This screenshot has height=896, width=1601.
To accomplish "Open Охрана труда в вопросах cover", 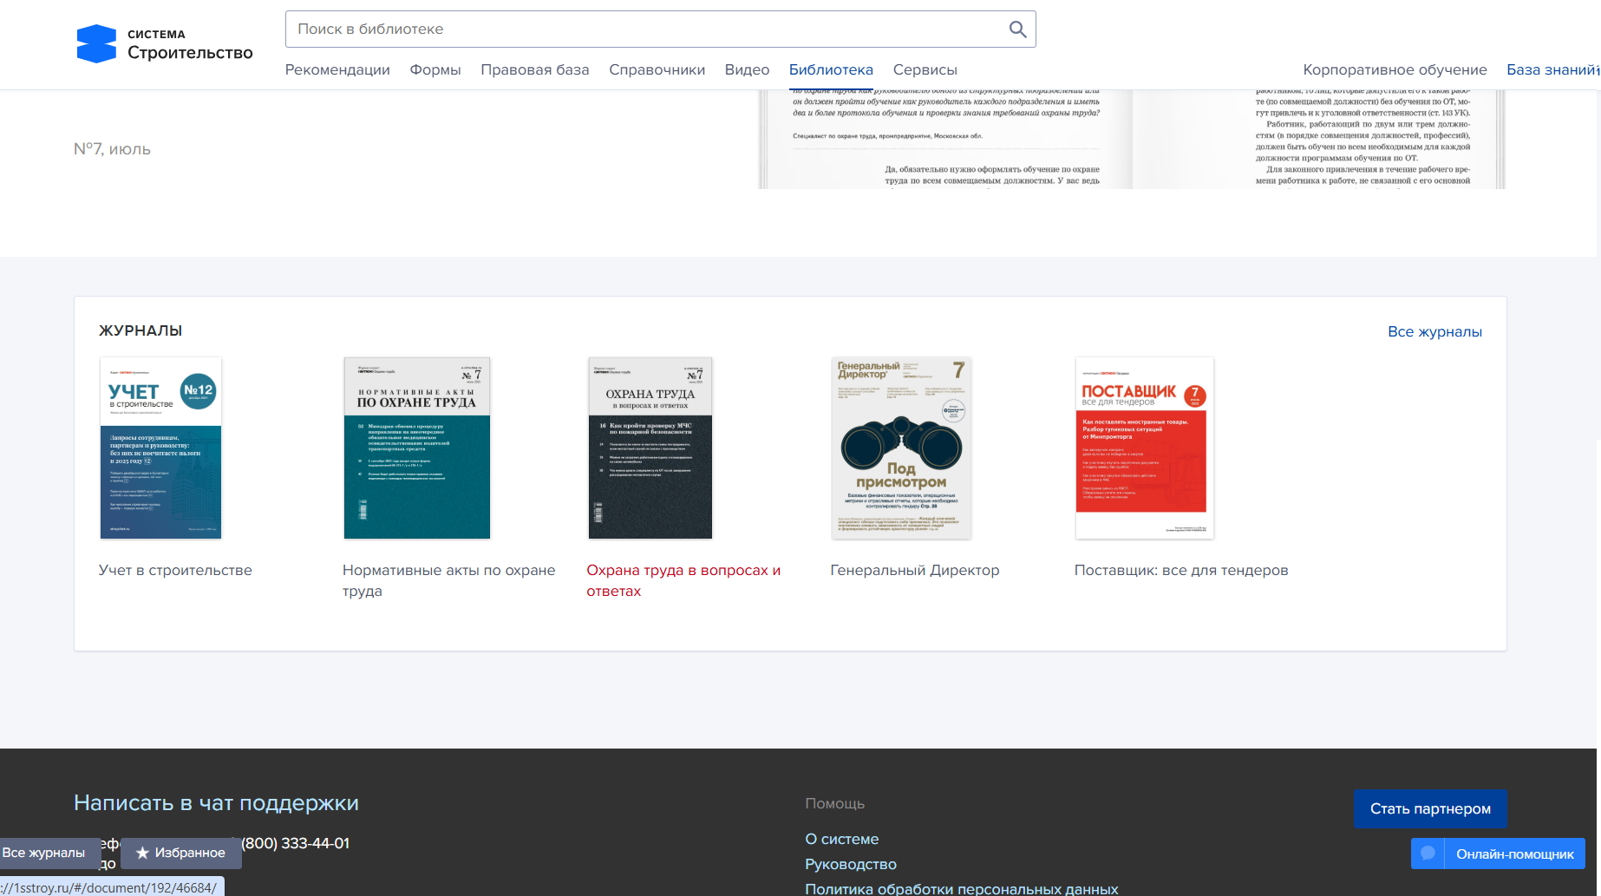I will (650, 448).
